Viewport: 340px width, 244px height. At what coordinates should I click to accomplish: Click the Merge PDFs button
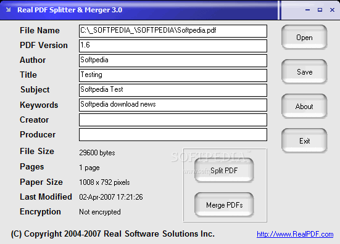coord(224,205)
